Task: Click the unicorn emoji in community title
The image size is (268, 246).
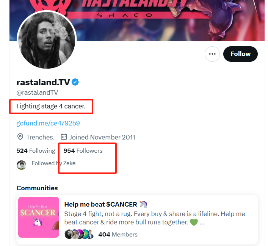Action: (143, 204)
